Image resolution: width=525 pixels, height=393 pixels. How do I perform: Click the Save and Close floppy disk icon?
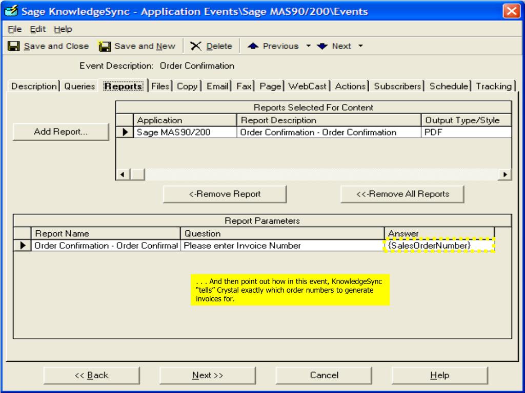[x=14, y=46]
